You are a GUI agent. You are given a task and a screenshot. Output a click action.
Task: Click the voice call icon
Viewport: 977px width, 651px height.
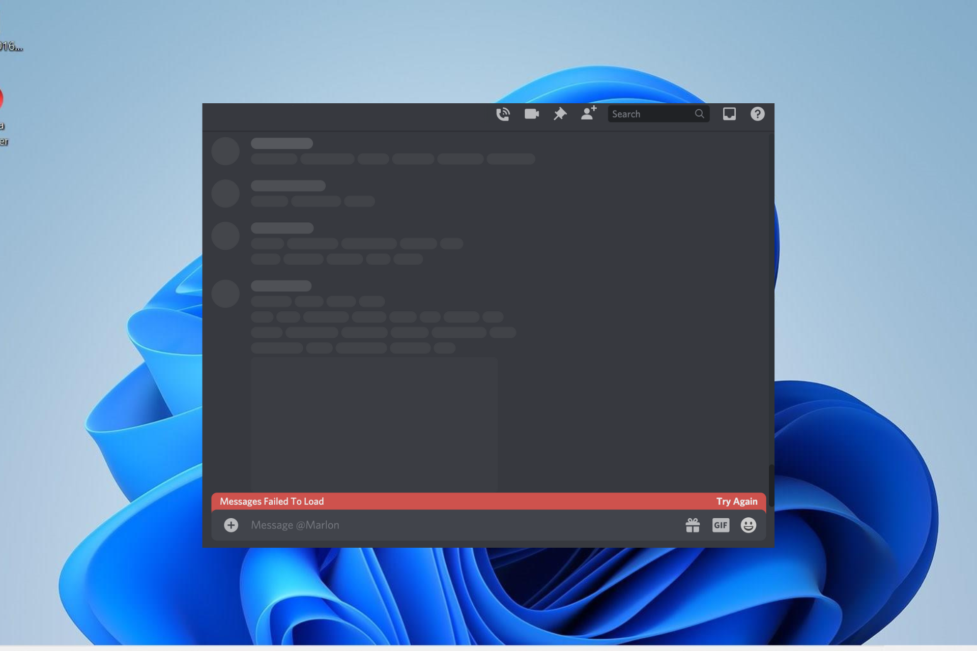tap(504, 113)
